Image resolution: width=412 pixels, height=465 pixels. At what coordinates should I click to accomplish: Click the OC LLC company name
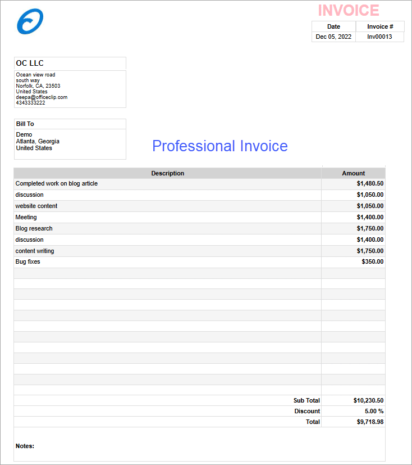coord(30,63)
